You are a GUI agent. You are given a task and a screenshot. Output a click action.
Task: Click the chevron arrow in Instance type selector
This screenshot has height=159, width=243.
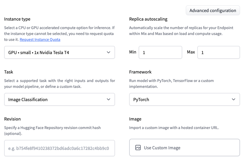pyautogui.click(x=108, y=52)
